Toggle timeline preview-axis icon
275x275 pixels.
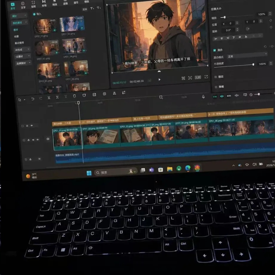(245, 95)
